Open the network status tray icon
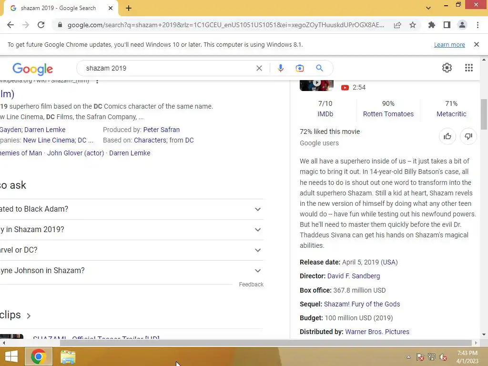 pos(432,357)
